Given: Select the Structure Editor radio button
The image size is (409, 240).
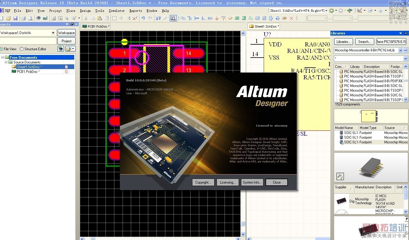Looking at the screenshot, I should (x=22, y=49).
